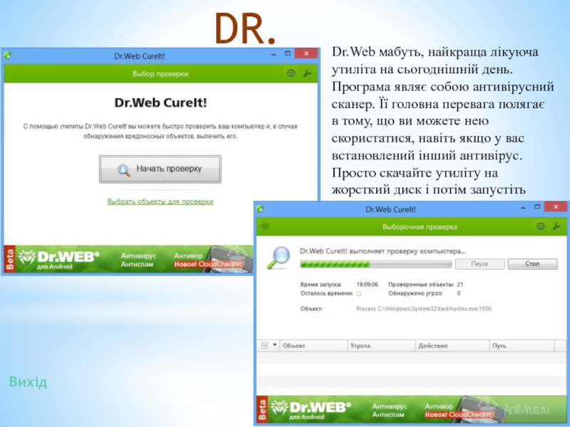Image resolution: width=570 pixels, height=427 pixels.
Task: Sort by Объект column header
Action: pos(313,346)
